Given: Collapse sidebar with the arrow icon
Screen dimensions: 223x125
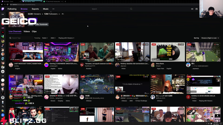Looking at the screenshot, I should [x=3, y=14].
